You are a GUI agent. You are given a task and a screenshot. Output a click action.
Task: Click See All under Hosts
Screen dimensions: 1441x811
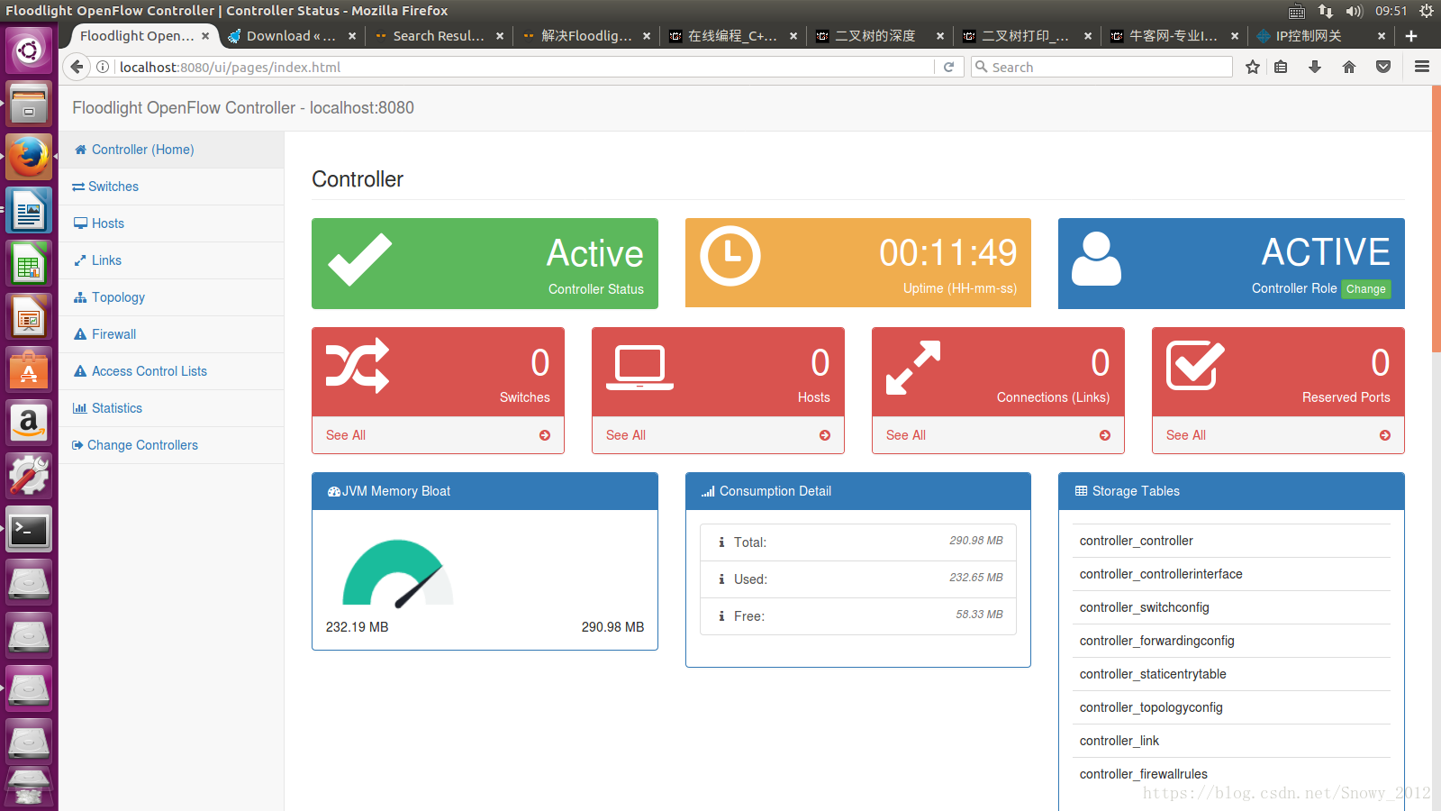point(626,435)
